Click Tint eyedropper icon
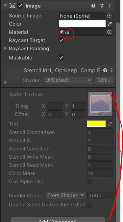This screenshot has width=123, height=222. pyautogui.click(x=110, y=124)
